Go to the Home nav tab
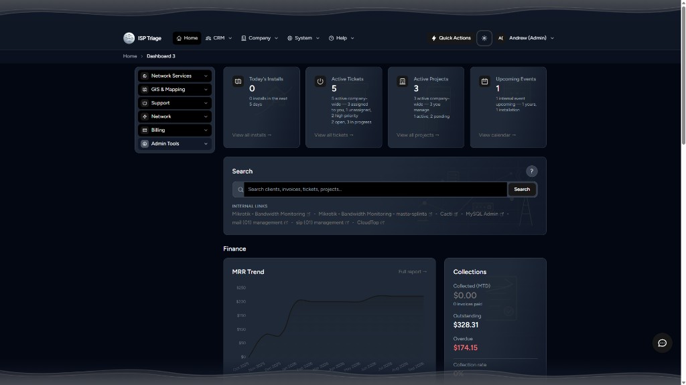686x385 pixels. point(187,38)
